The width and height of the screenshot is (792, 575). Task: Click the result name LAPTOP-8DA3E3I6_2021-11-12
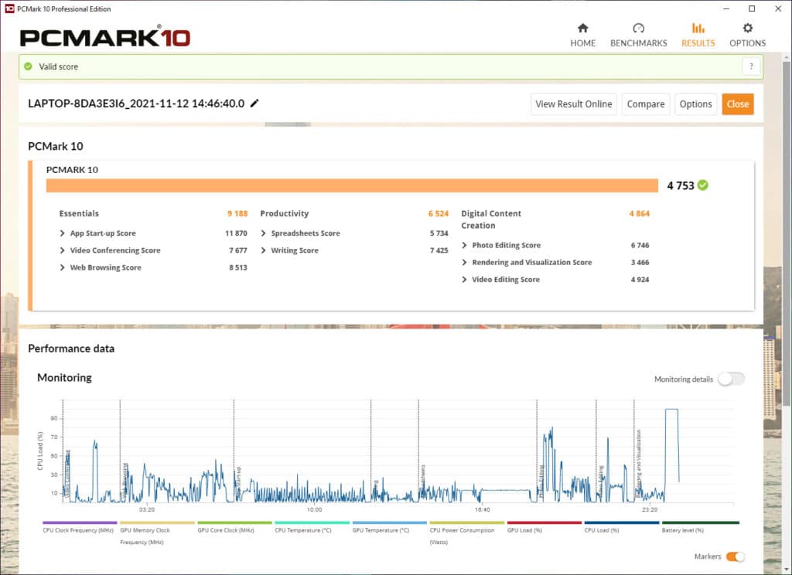point(136,104)
